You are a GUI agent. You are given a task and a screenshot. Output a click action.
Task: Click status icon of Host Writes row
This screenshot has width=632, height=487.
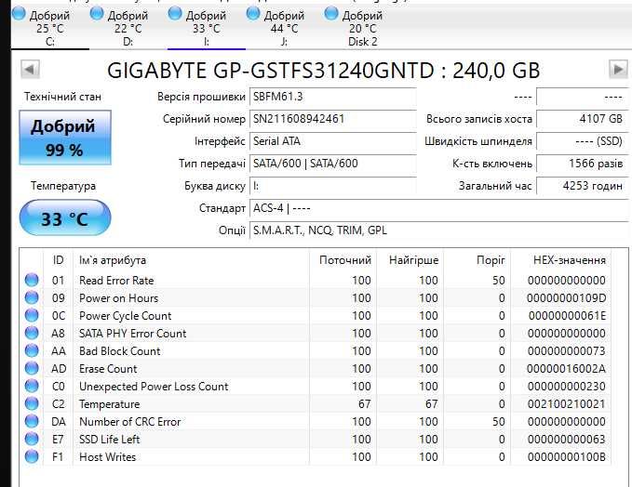click(32, 457)
